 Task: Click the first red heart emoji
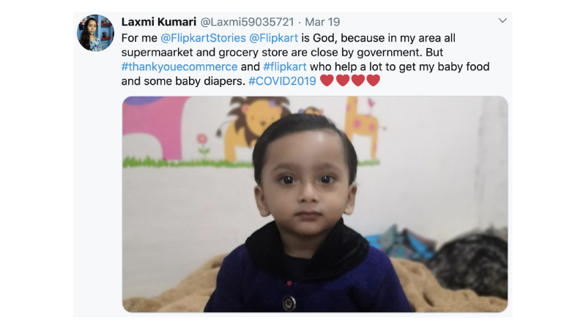point(327,80)
